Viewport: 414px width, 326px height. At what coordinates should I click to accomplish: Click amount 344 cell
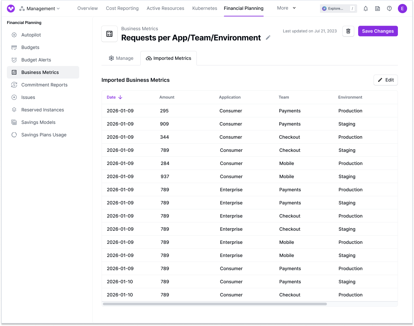(x=164, y=137)
